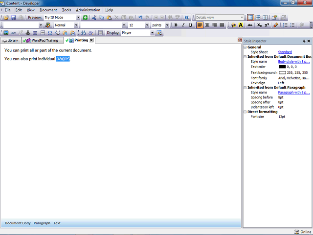Insert a numbered list

pos(285,25)
